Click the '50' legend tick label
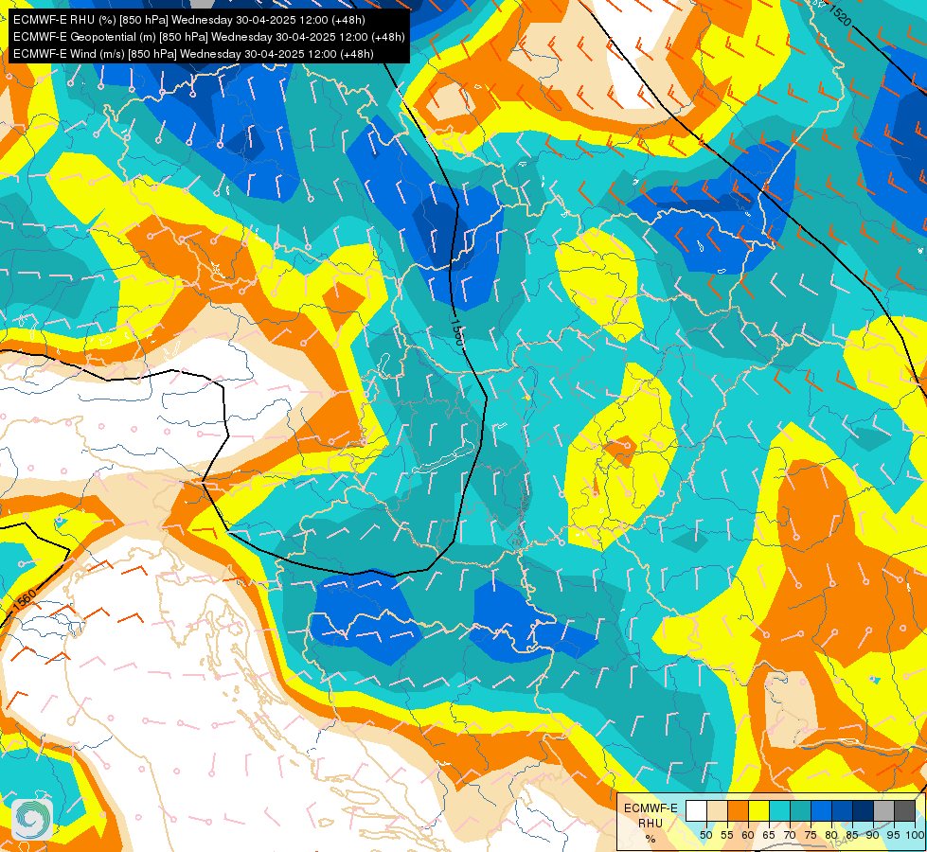Screen dimensions: 927x852 705,835
